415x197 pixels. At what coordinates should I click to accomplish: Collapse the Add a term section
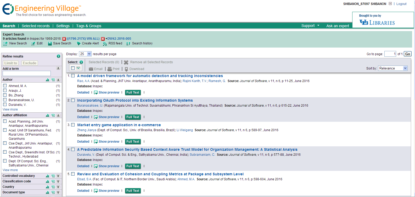[58, 68]
